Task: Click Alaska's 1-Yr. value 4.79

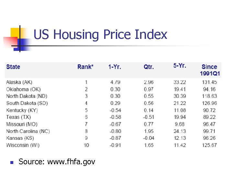Action: (115, 82)
